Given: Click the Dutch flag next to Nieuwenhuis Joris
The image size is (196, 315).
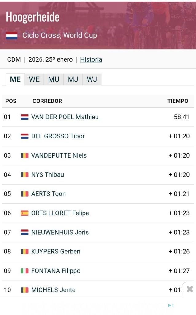Looking at the screenshot, I should click(x=25, y=232).
